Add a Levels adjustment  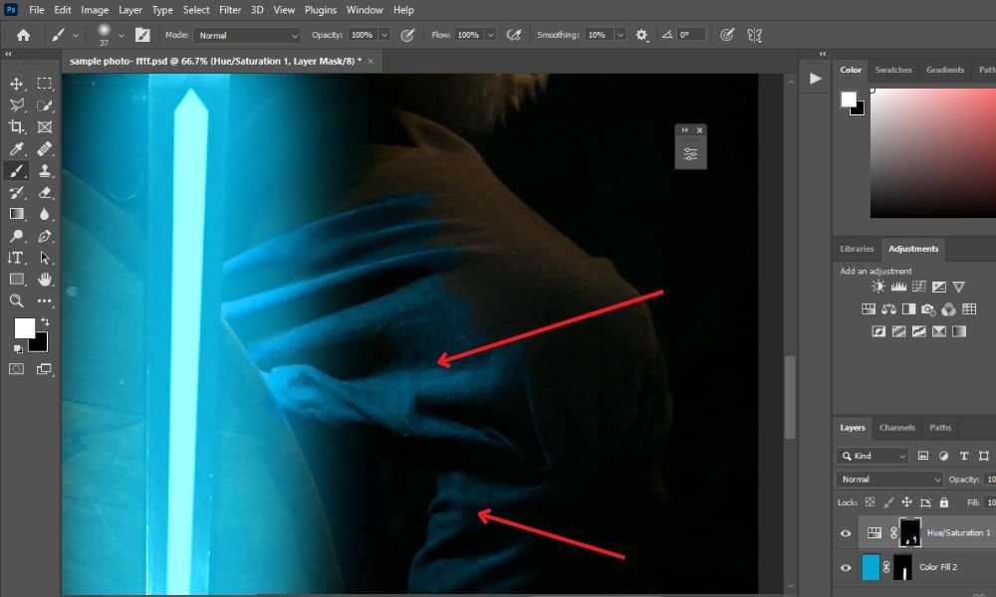click(x=898, y=287)
